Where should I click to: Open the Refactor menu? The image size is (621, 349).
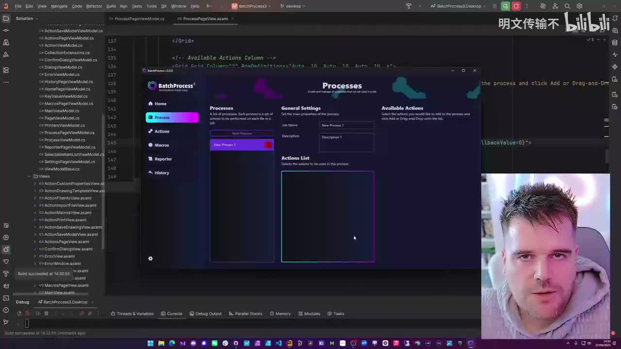coord(94,6)
